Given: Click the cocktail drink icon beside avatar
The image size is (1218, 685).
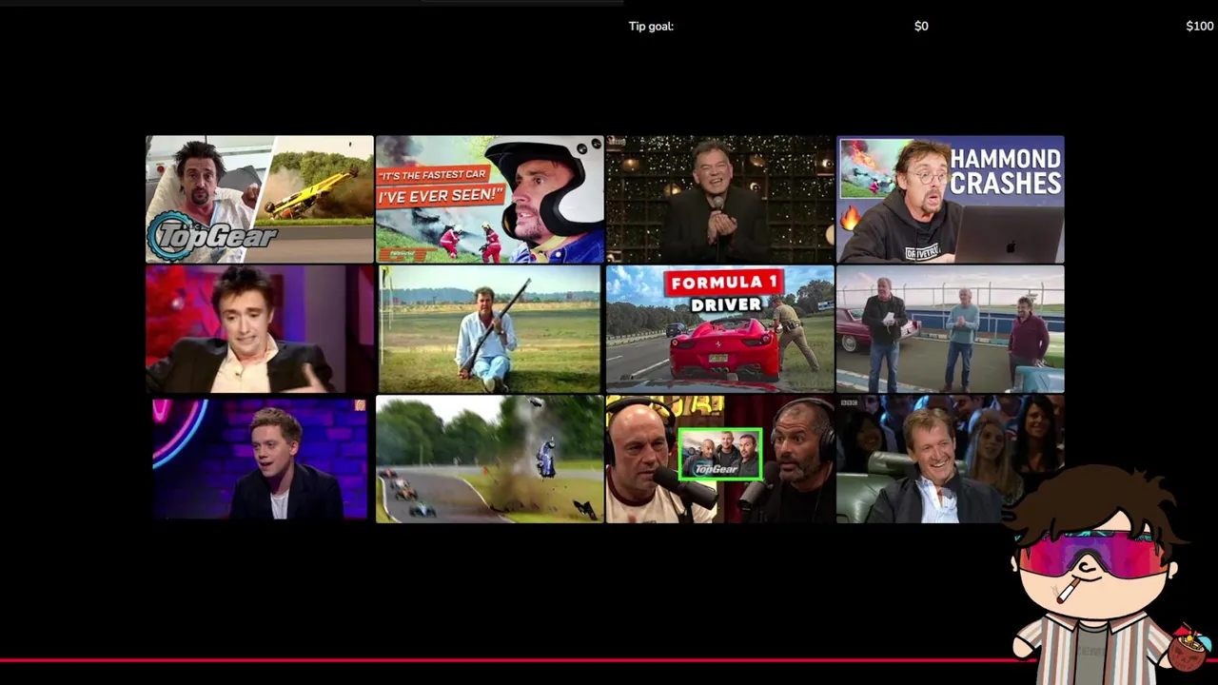Looking at the screenshot, I should (1188, 649).
